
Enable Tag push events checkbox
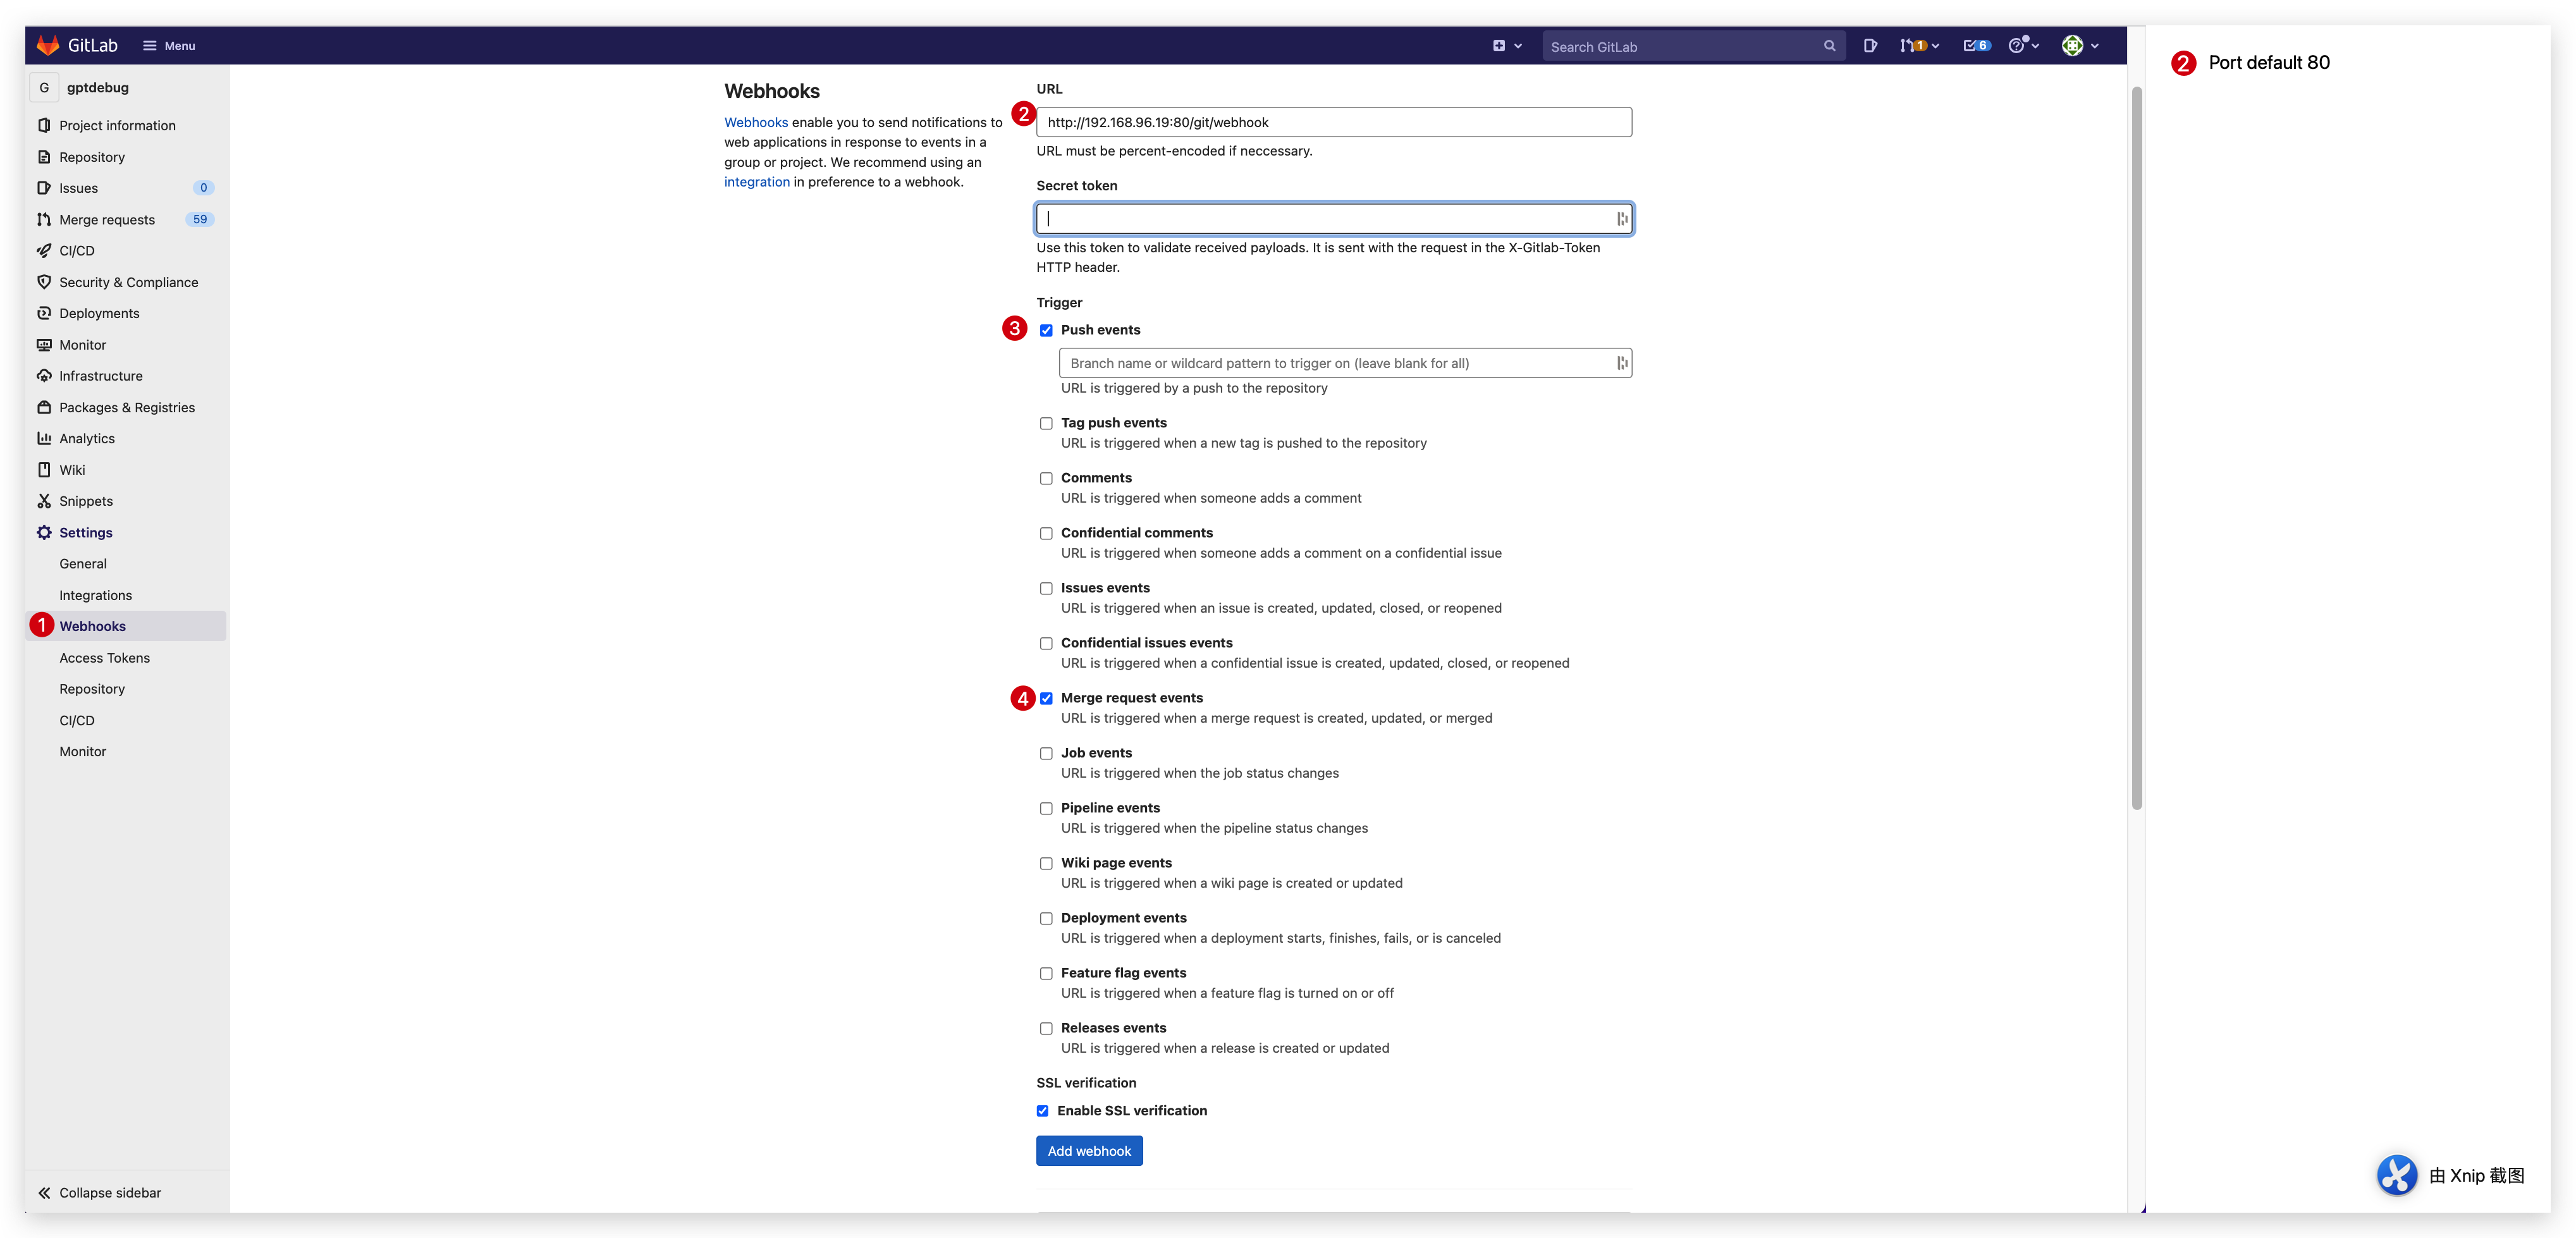point(1046,424)
